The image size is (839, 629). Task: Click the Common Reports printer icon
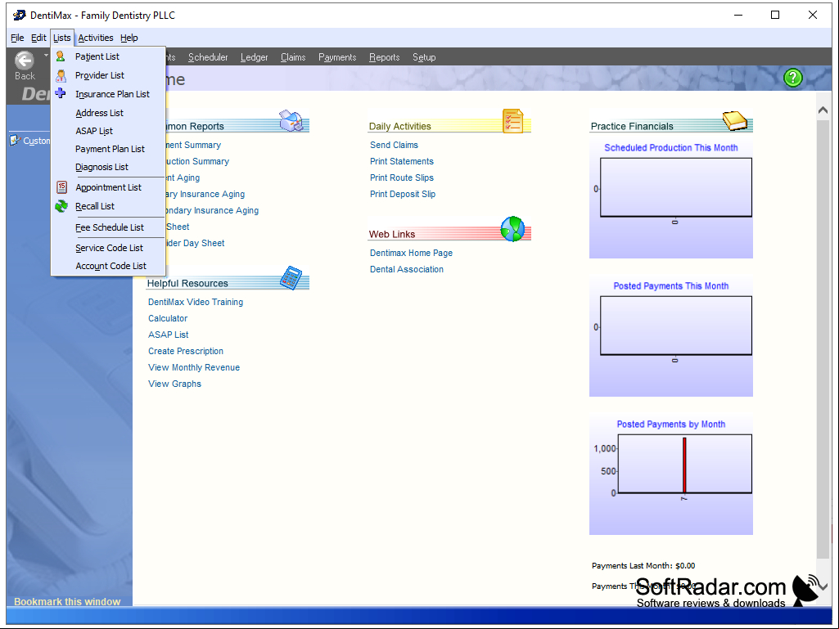291,121
